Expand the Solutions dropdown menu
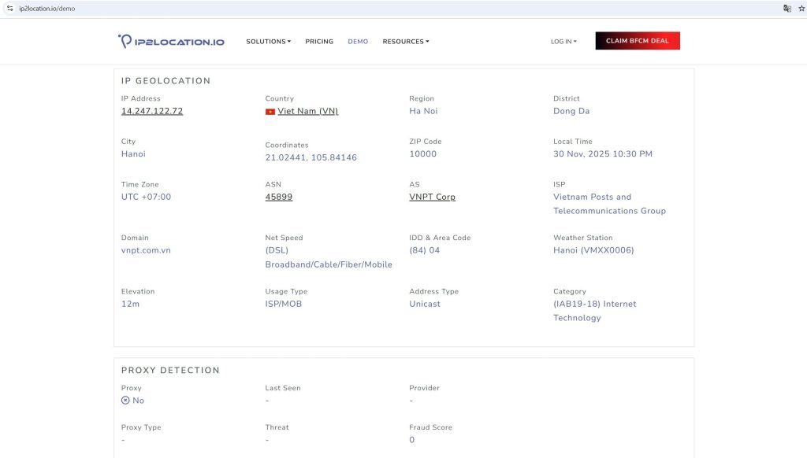 tap(268, 42)
